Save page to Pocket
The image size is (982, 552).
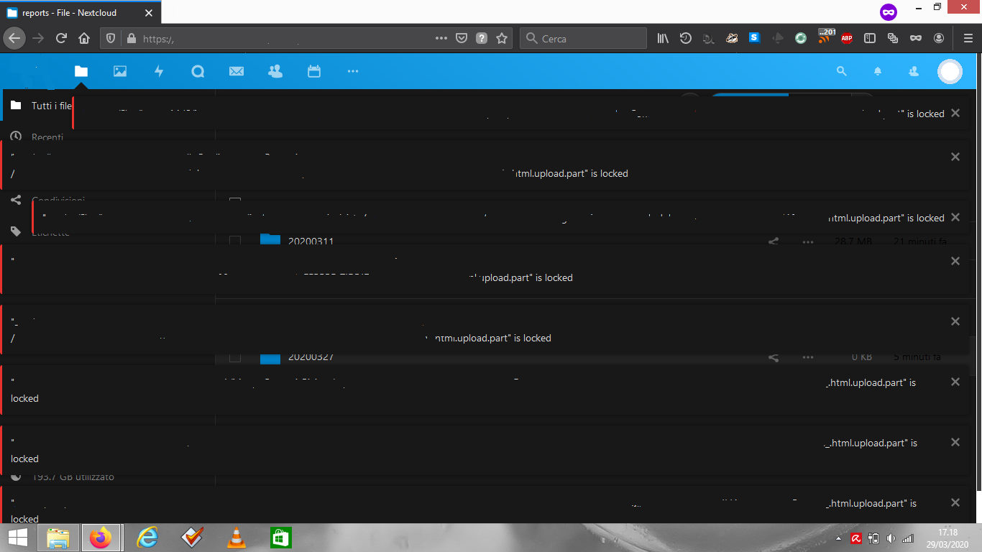[462, 38]
